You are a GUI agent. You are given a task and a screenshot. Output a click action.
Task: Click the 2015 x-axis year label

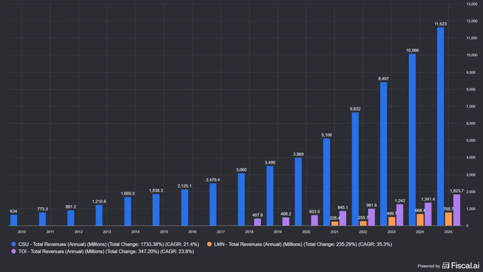tap(164, 231)
